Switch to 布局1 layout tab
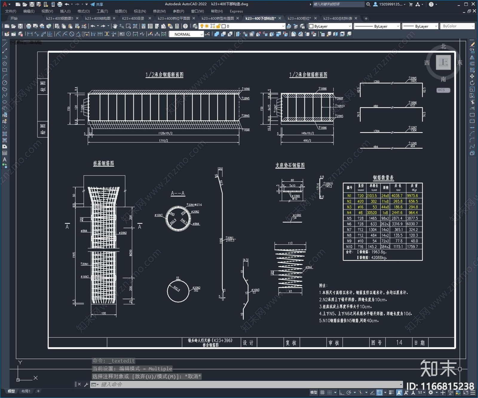The width and height of the screenshot is (478, 398). click(26, 391)
